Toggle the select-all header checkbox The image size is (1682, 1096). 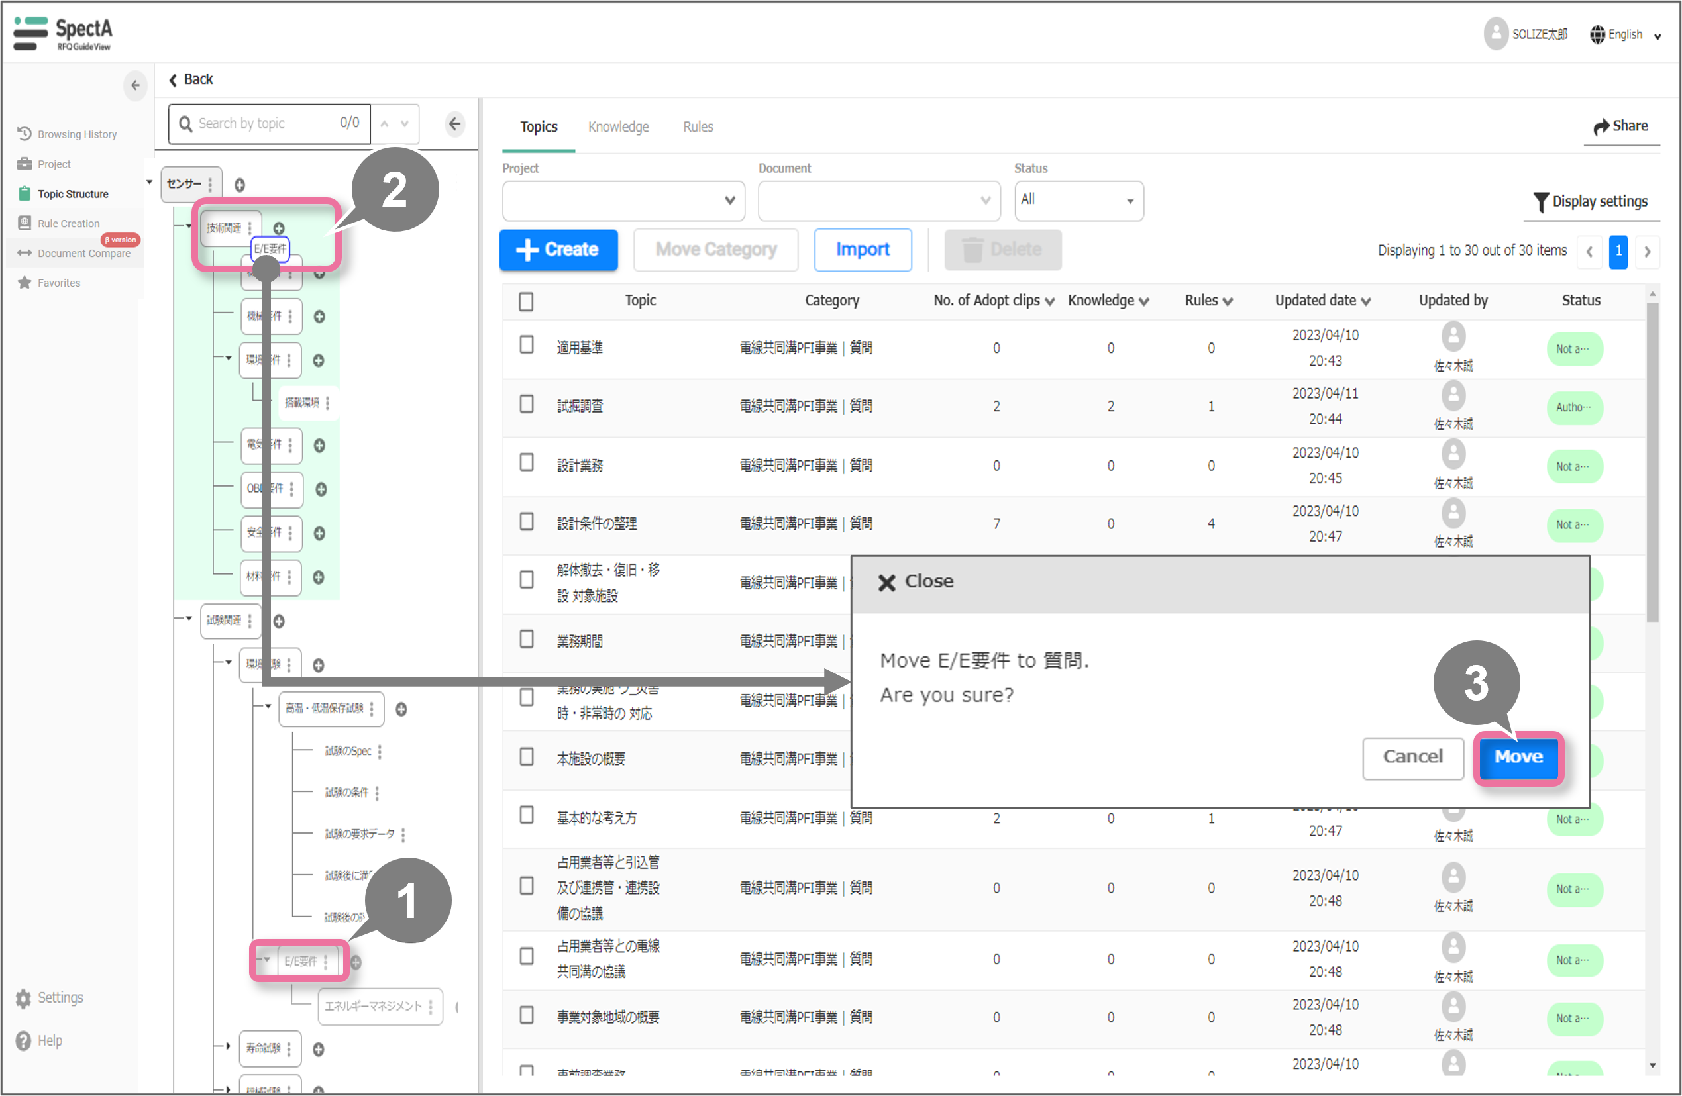(x=526, y=302)
